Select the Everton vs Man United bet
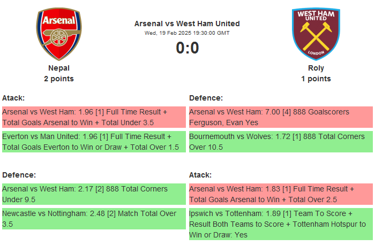Image resolution: width=375 pixels, height=246 pixels. tap(93, 142)
